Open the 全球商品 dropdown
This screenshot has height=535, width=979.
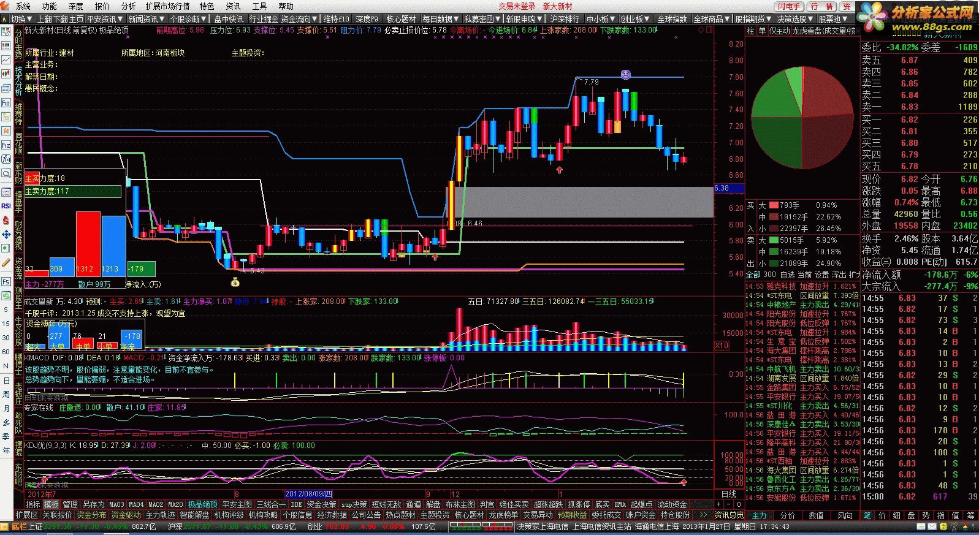712,19
